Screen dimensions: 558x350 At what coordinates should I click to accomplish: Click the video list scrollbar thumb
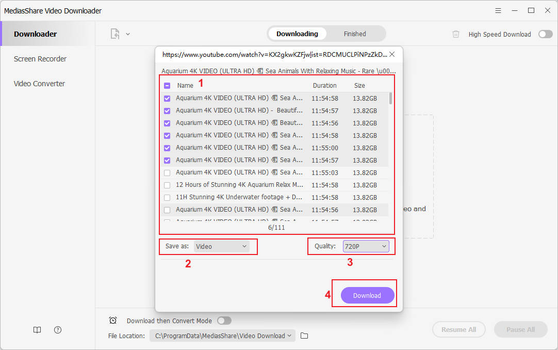point(390,98)
